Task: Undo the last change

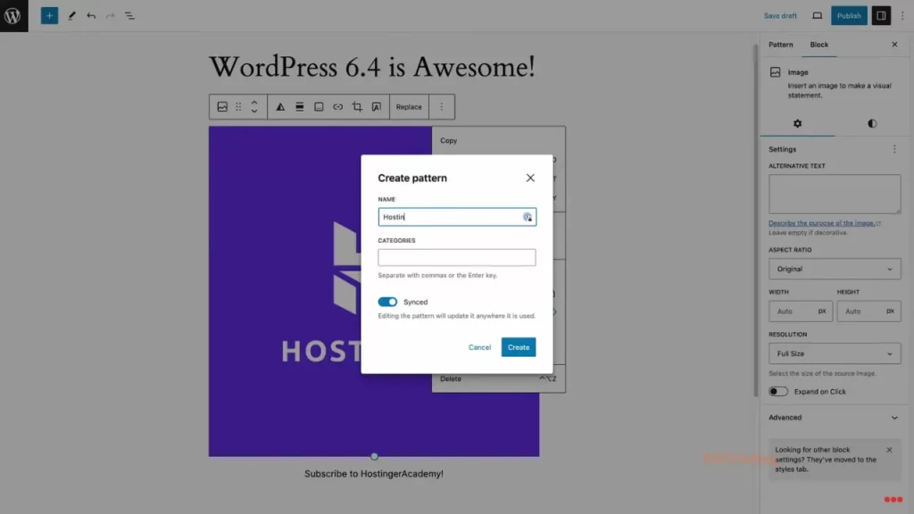Action: (91, 16)
